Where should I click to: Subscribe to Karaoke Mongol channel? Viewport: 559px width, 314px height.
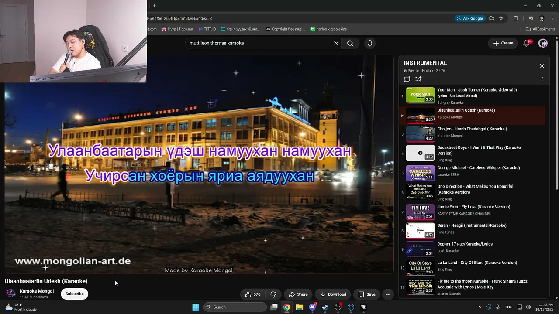tap(74, 294)
